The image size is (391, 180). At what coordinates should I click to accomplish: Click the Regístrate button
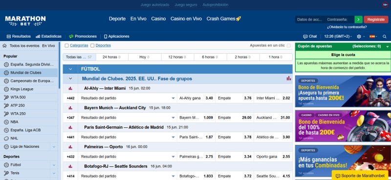[376, 20]
